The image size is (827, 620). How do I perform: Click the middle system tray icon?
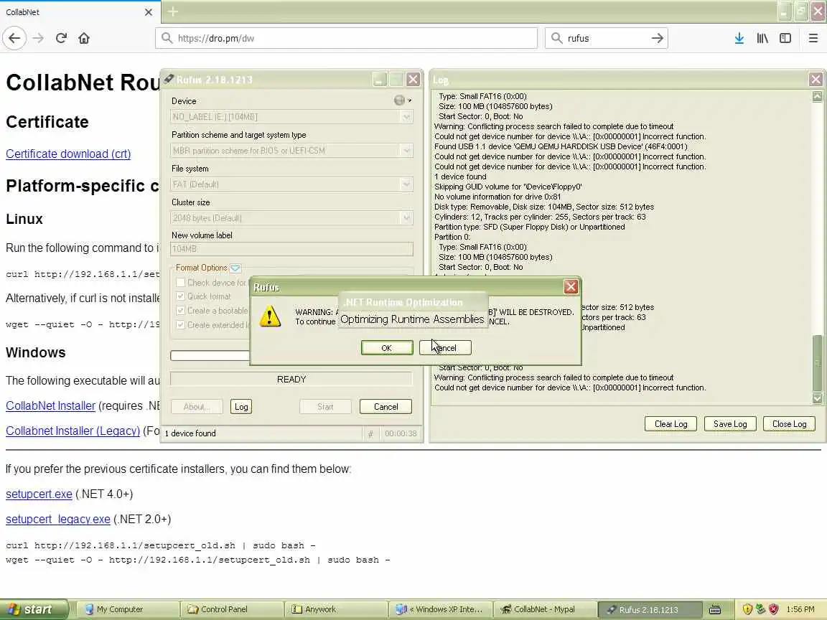[x=760, y=609]
